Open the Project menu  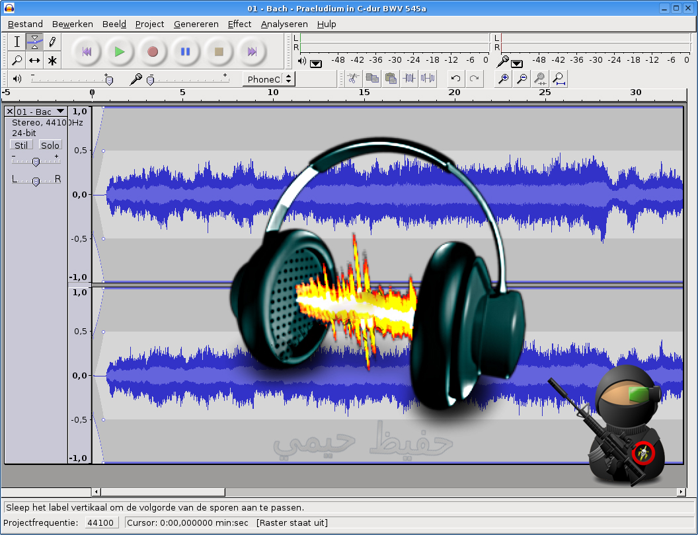pos(149,24)
